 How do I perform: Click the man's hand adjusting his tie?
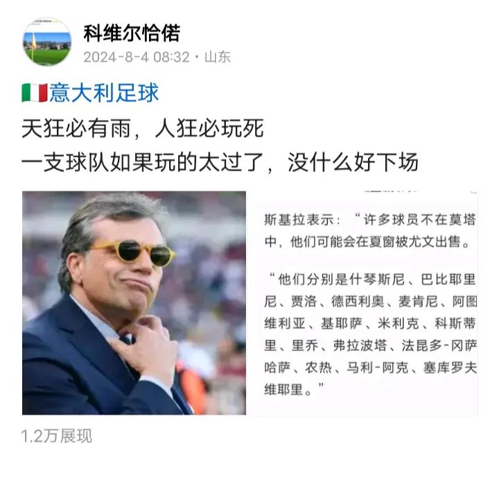tap(144, 347)
